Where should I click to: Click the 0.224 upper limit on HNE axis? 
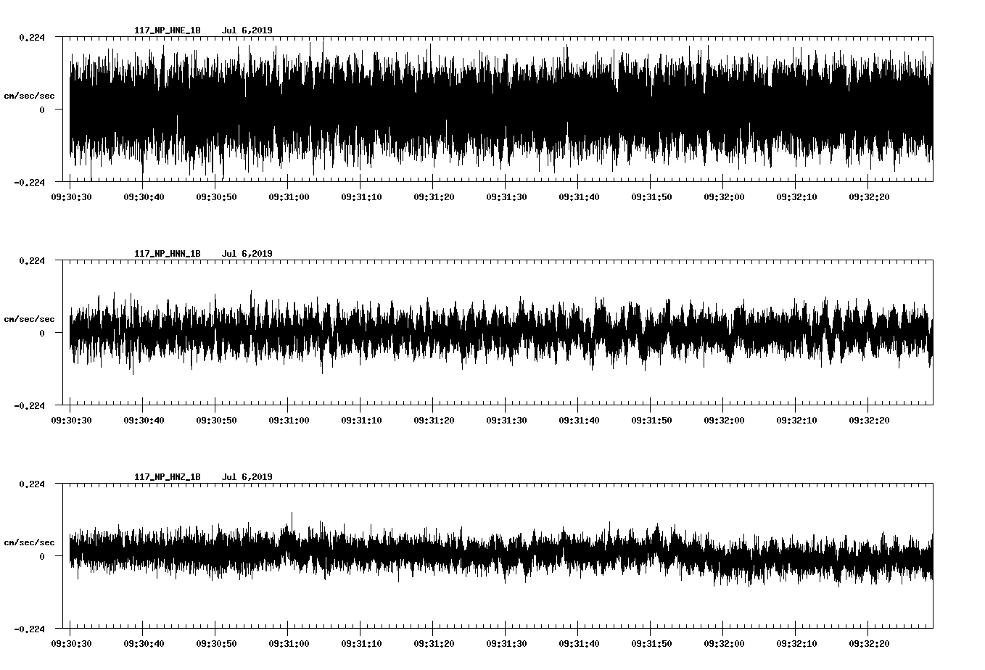click(x=32, y=37)
